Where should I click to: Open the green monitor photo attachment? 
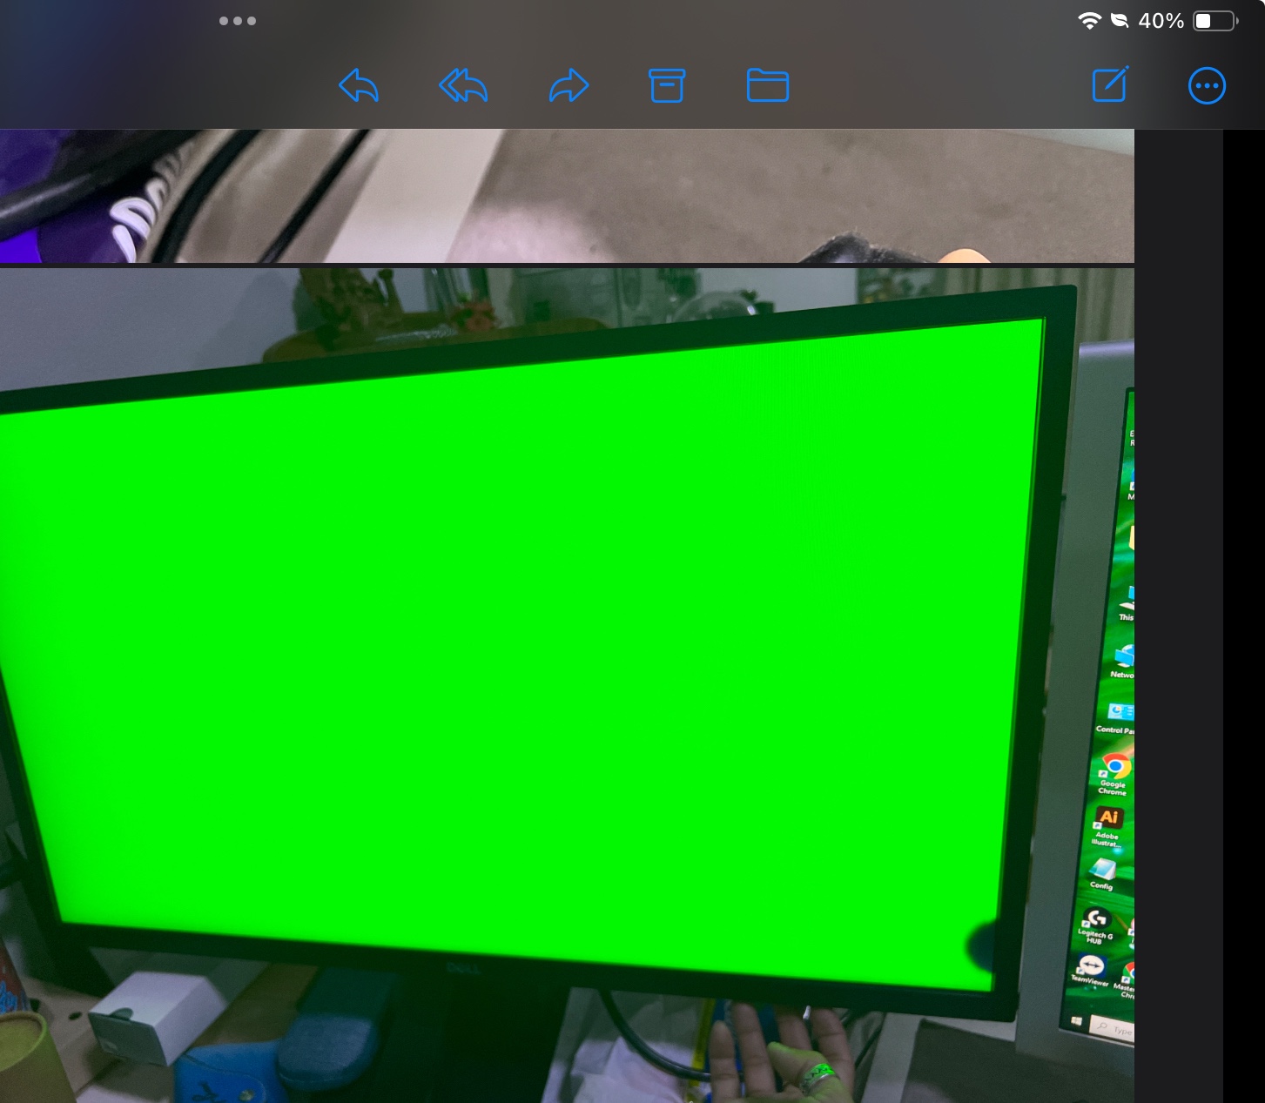pos(567,685)
